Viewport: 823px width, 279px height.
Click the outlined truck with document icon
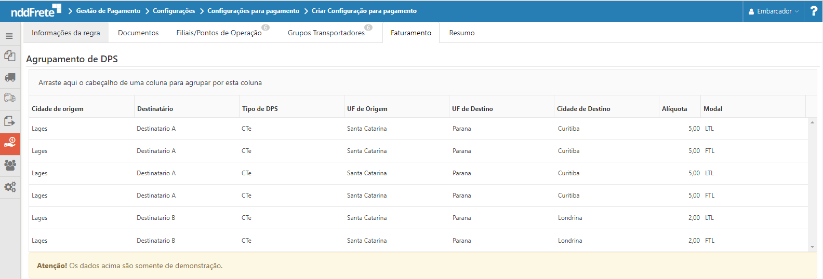(10, 97)
